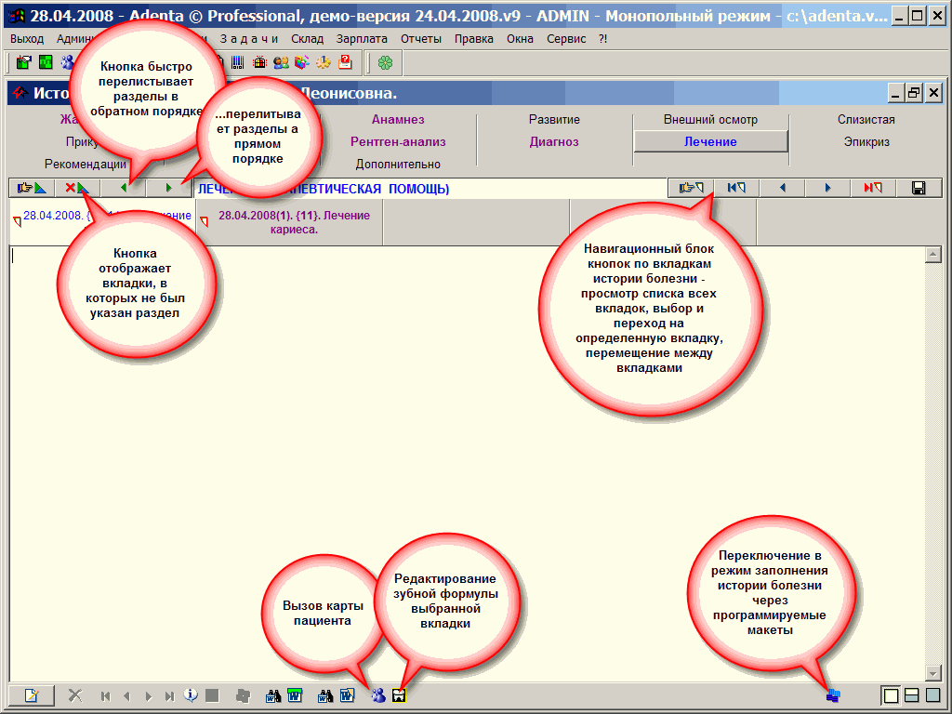The image size is (952, 714).
Task: Open the tab list selection button
Action: click(691, 188)
